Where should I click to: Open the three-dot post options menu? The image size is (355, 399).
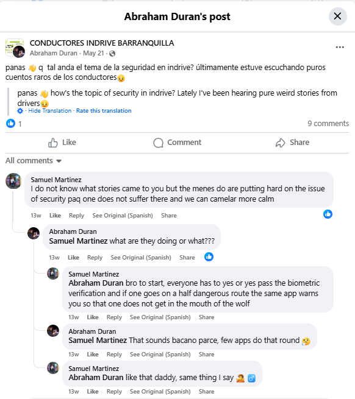pos(340,47)
